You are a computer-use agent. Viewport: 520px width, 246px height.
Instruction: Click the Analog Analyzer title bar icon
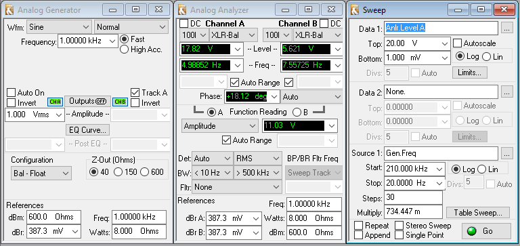click(x=182, y=10)
